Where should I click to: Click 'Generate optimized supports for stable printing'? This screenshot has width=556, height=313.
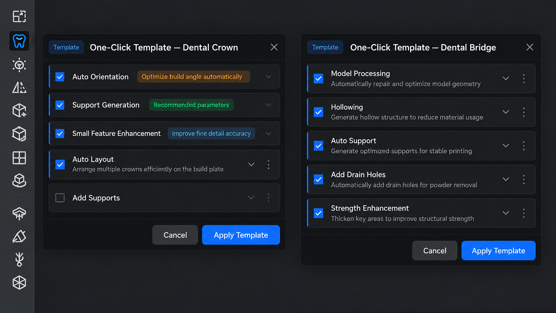[x=401, y=151]
